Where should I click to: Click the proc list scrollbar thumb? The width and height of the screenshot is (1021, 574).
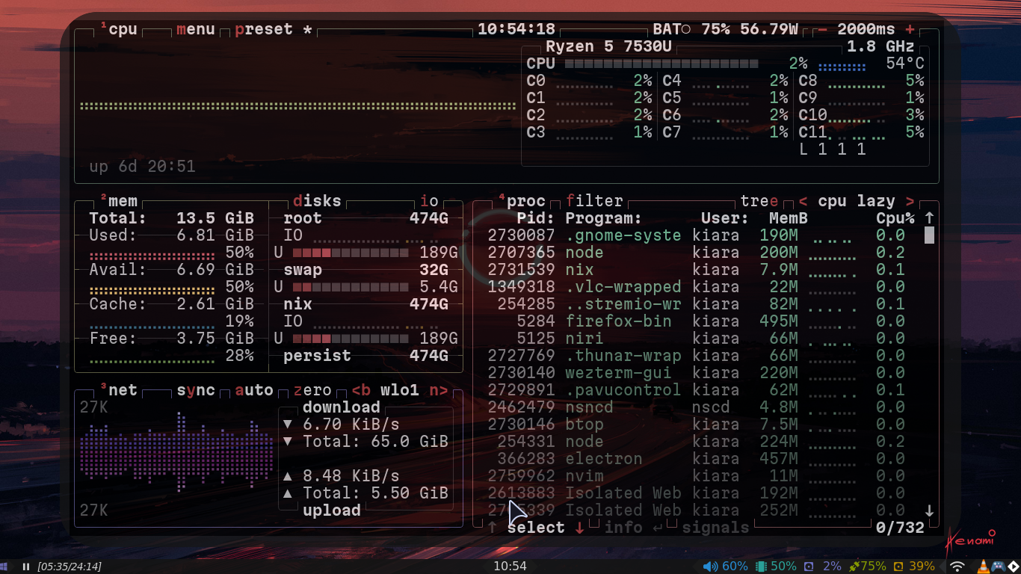929,235
